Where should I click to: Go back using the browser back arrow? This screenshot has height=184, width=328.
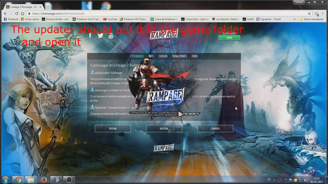pos(5,14)
